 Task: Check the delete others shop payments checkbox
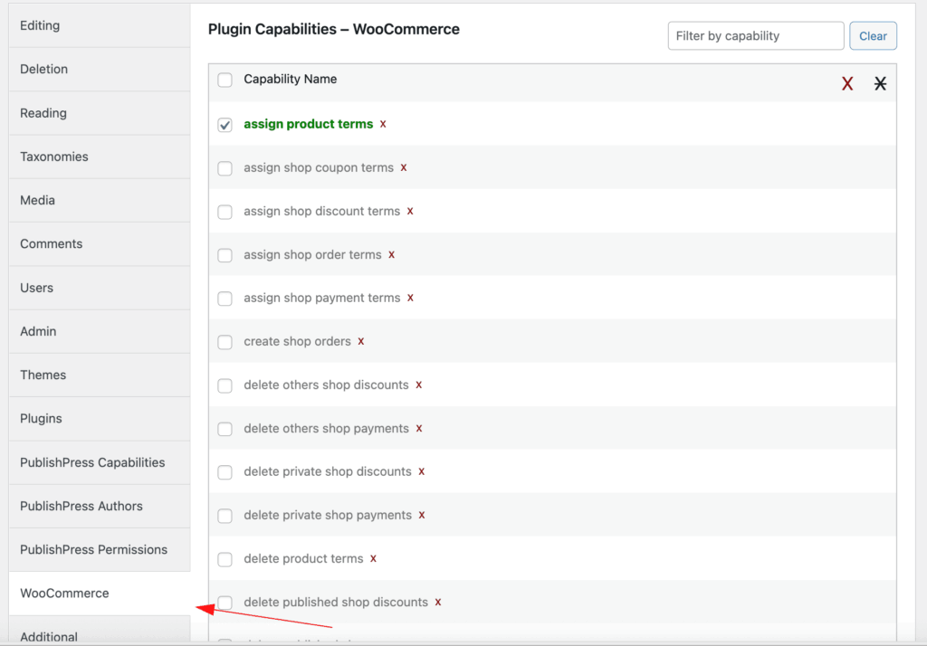click(225, 429)
